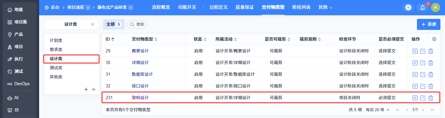The image size is (445, 118).
Task: Collapse the category side panel
Action: pyautogui.click(x=94, y=89)
